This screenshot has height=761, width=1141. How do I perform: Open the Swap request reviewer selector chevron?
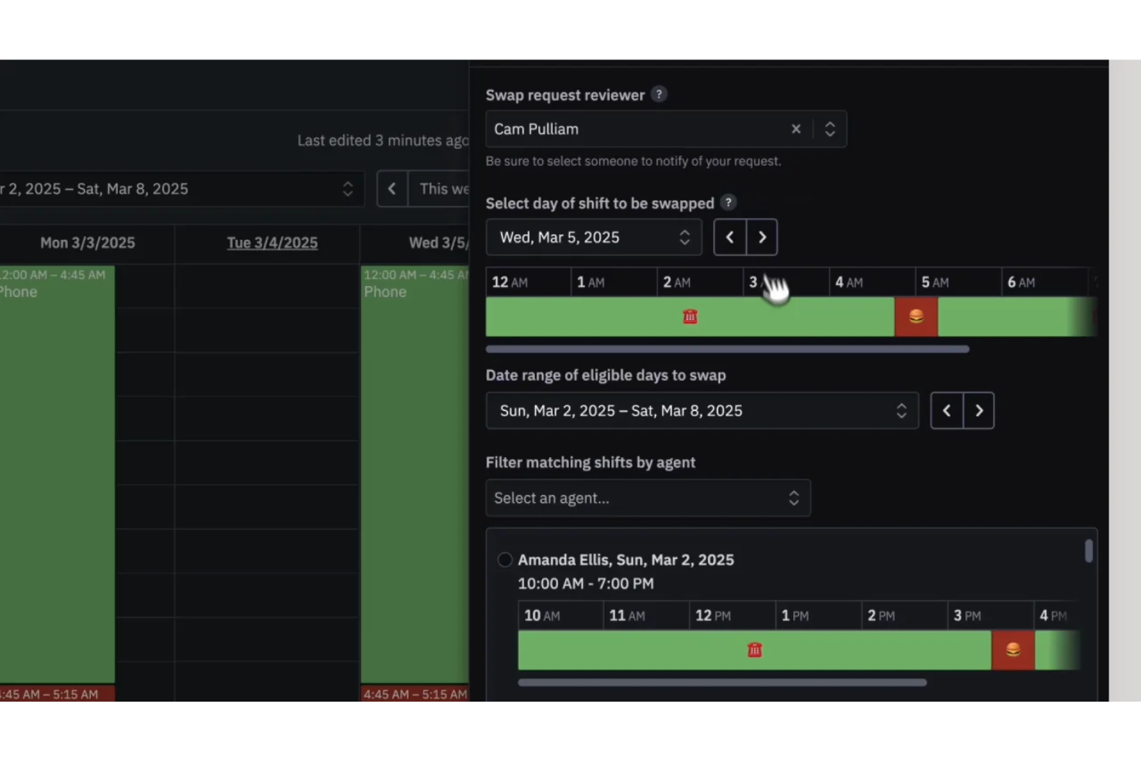coord(830,129)
